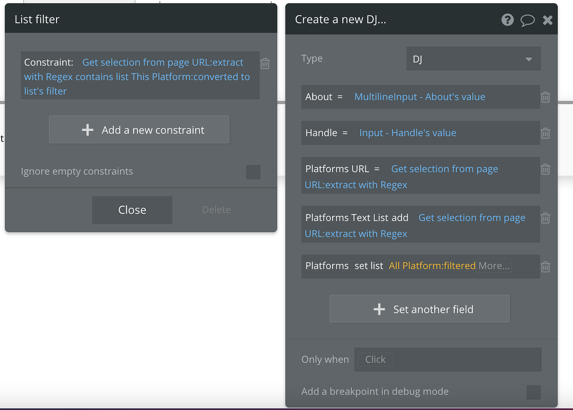Remove the Handle field with its trash icon
This screenshot has width=573, height=410.
(545, 133)
